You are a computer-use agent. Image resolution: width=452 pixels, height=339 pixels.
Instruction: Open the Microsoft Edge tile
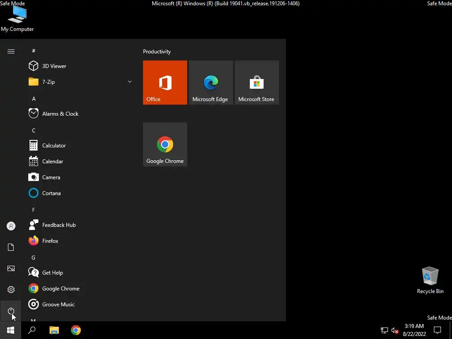pos(211,83)
